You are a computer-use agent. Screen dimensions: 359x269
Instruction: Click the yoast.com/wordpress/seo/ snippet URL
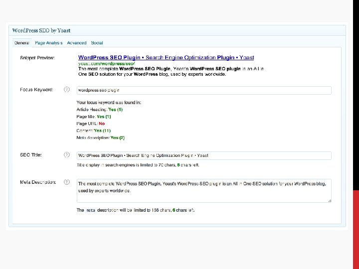point(107,64)
